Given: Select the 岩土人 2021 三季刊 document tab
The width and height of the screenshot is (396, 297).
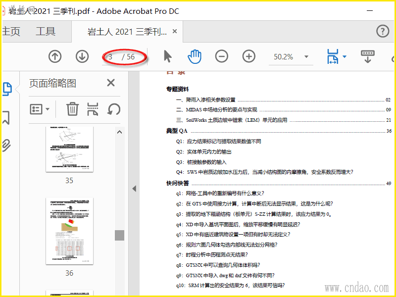Looking at the screenshot, I should click(127, 32).
